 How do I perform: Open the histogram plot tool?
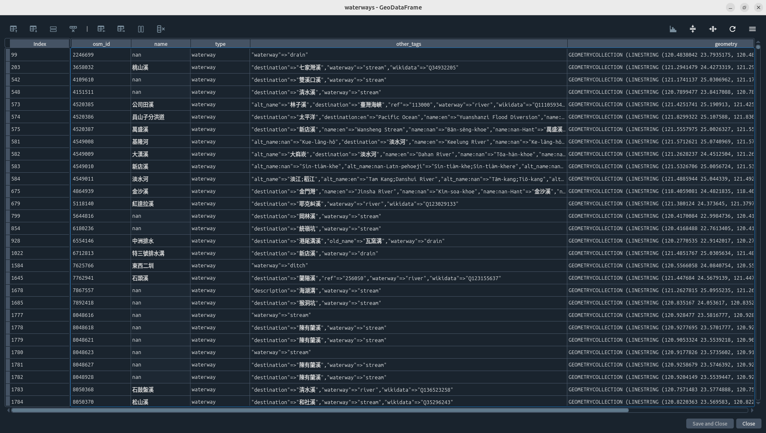point(673,29)
